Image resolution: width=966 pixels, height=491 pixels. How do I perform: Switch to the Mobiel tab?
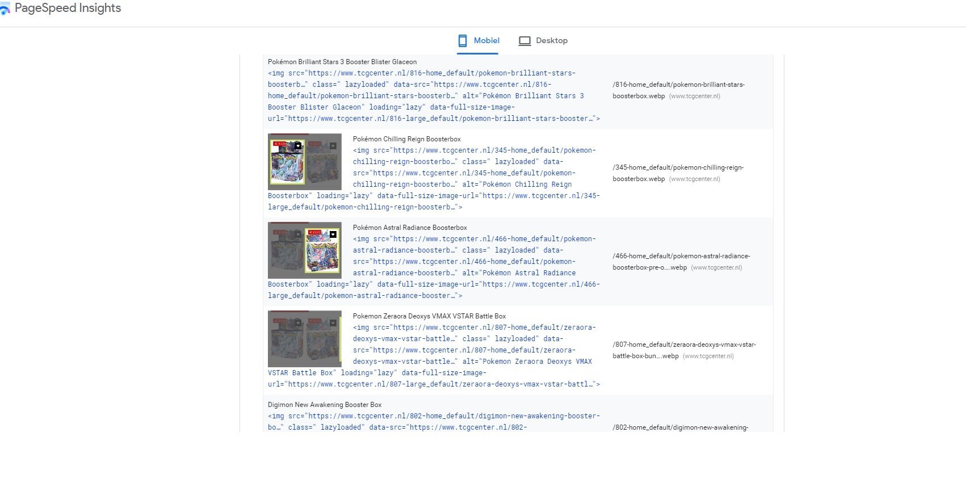click(478, 41)
